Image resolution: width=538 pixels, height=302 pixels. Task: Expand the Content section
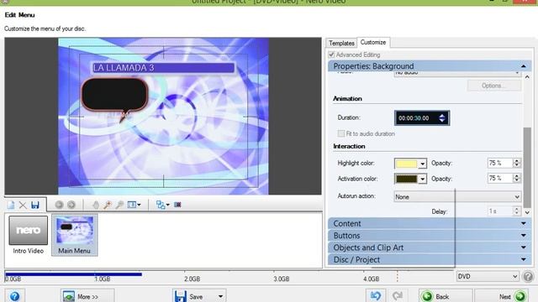(x=430, y=224)
